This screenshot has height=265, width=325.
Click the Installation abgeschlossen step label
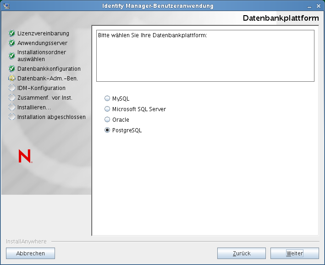[51, 117]
